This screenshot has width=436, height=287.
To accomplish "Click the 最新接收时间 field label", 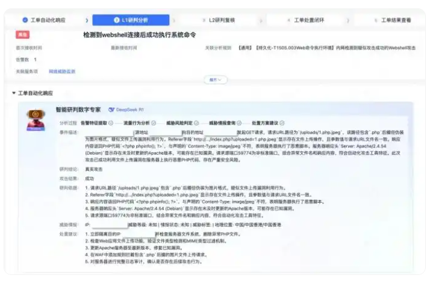I will pyautogui.click(x=123, y=48).
